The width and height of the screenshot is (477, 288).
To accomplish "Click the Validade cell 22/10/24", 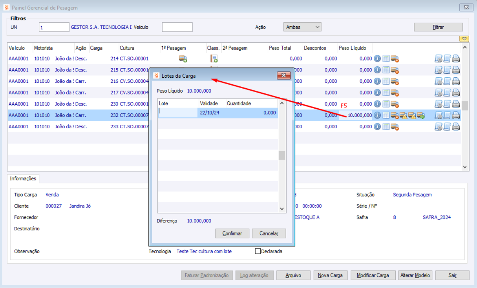I will (x=212, y=113).
